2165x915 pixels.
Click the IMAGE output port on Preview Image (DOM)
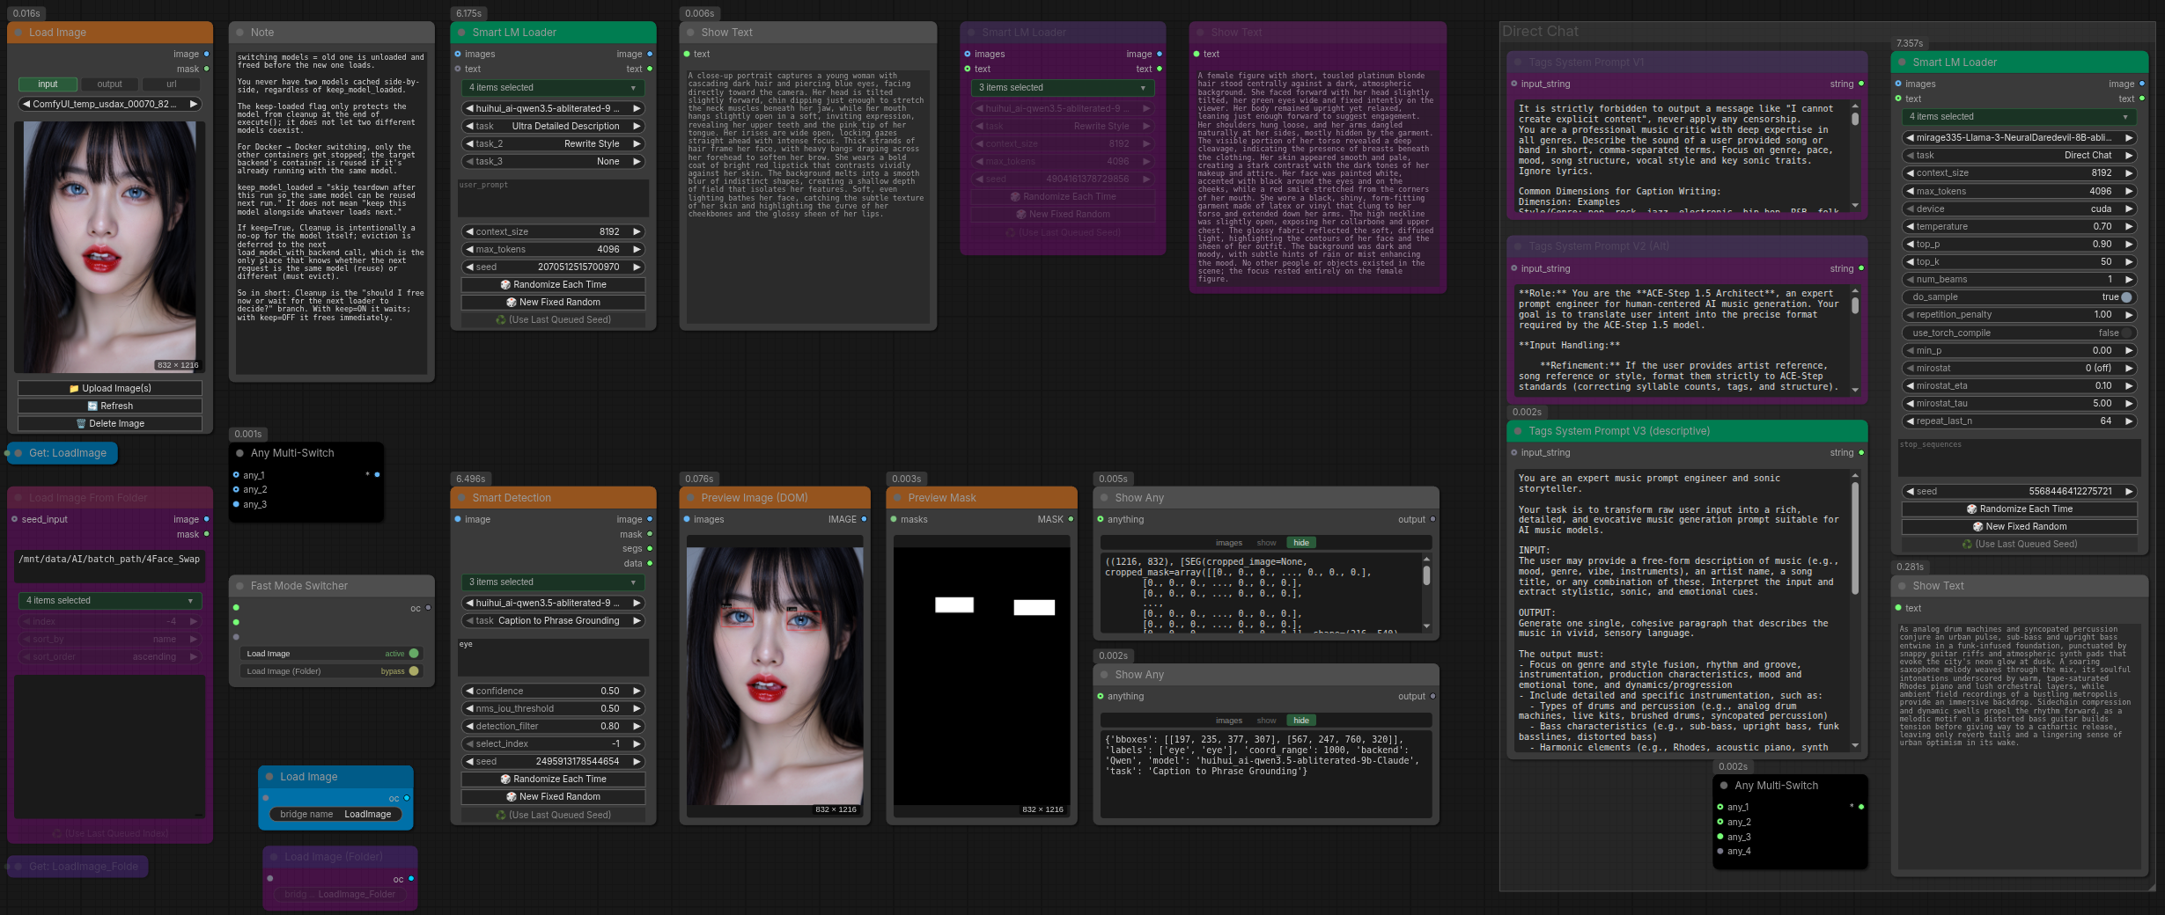(x=864, y=519)
